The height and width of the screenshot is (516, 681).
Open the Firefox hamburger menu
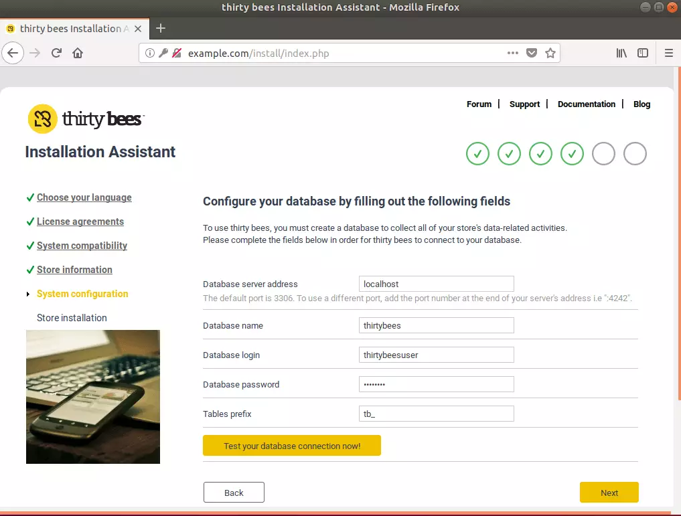click(x=669, y=53)
